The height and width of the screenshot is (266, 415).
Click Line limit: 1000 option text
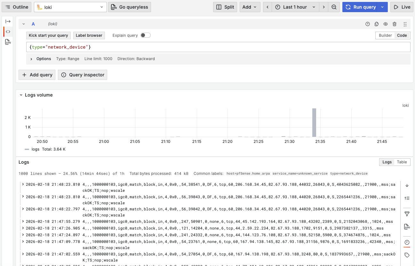(x=98, y=59)
